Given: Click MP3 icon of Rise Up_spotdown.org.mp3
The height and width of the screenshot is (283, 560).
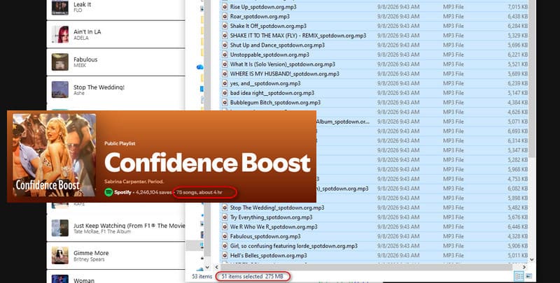Looking at the screenshot, I should (225, 7).
